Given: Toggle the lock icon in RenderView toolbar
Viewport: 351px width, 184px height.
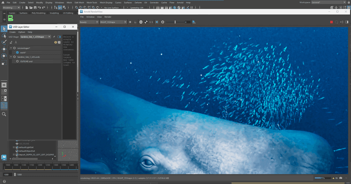Looking at the screenshot, I should coord(135,22).
